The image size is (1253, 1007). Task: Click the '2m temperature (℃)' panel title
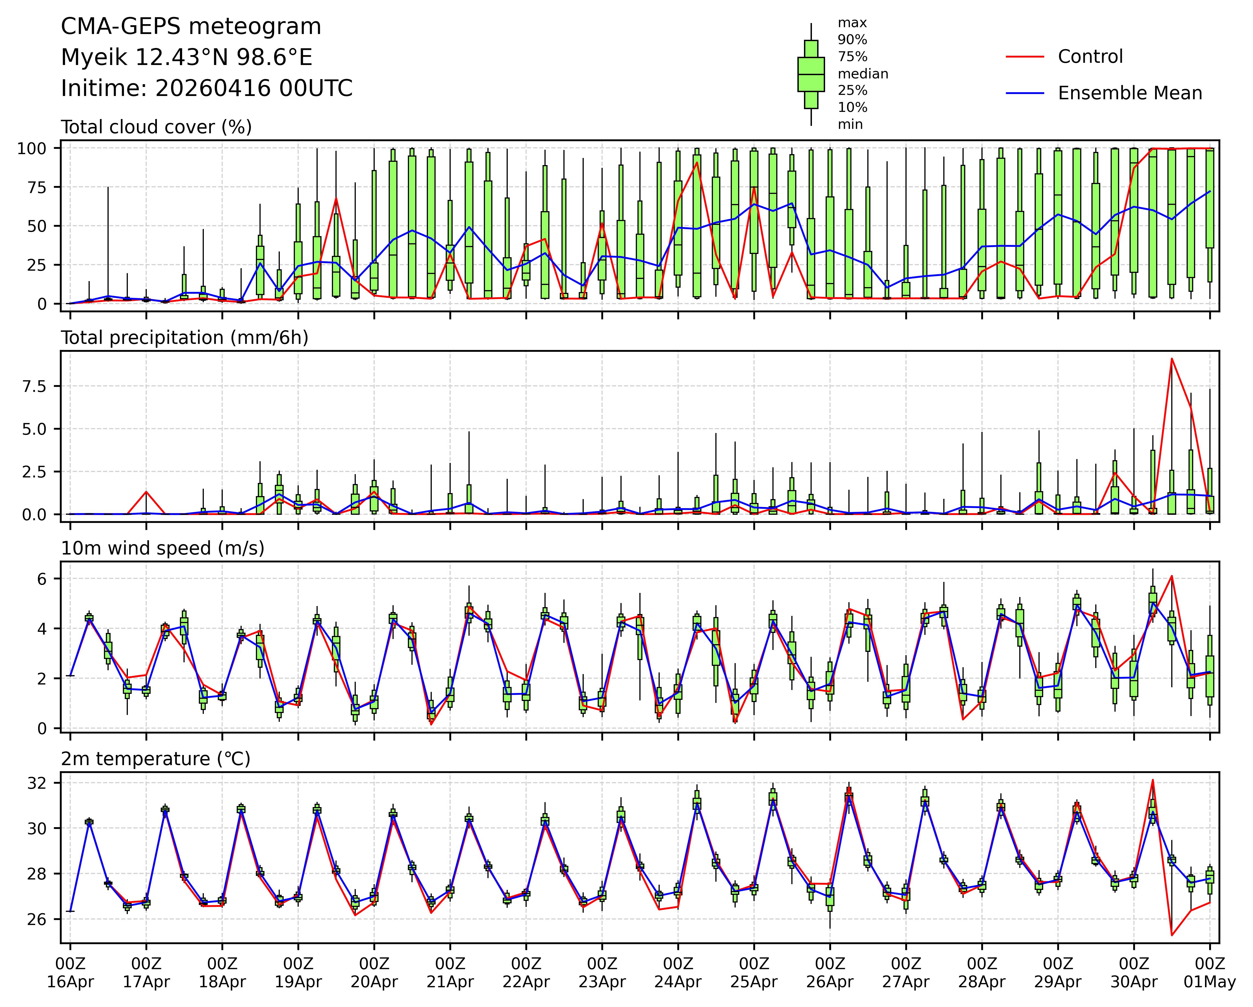[x=156, y=759]
